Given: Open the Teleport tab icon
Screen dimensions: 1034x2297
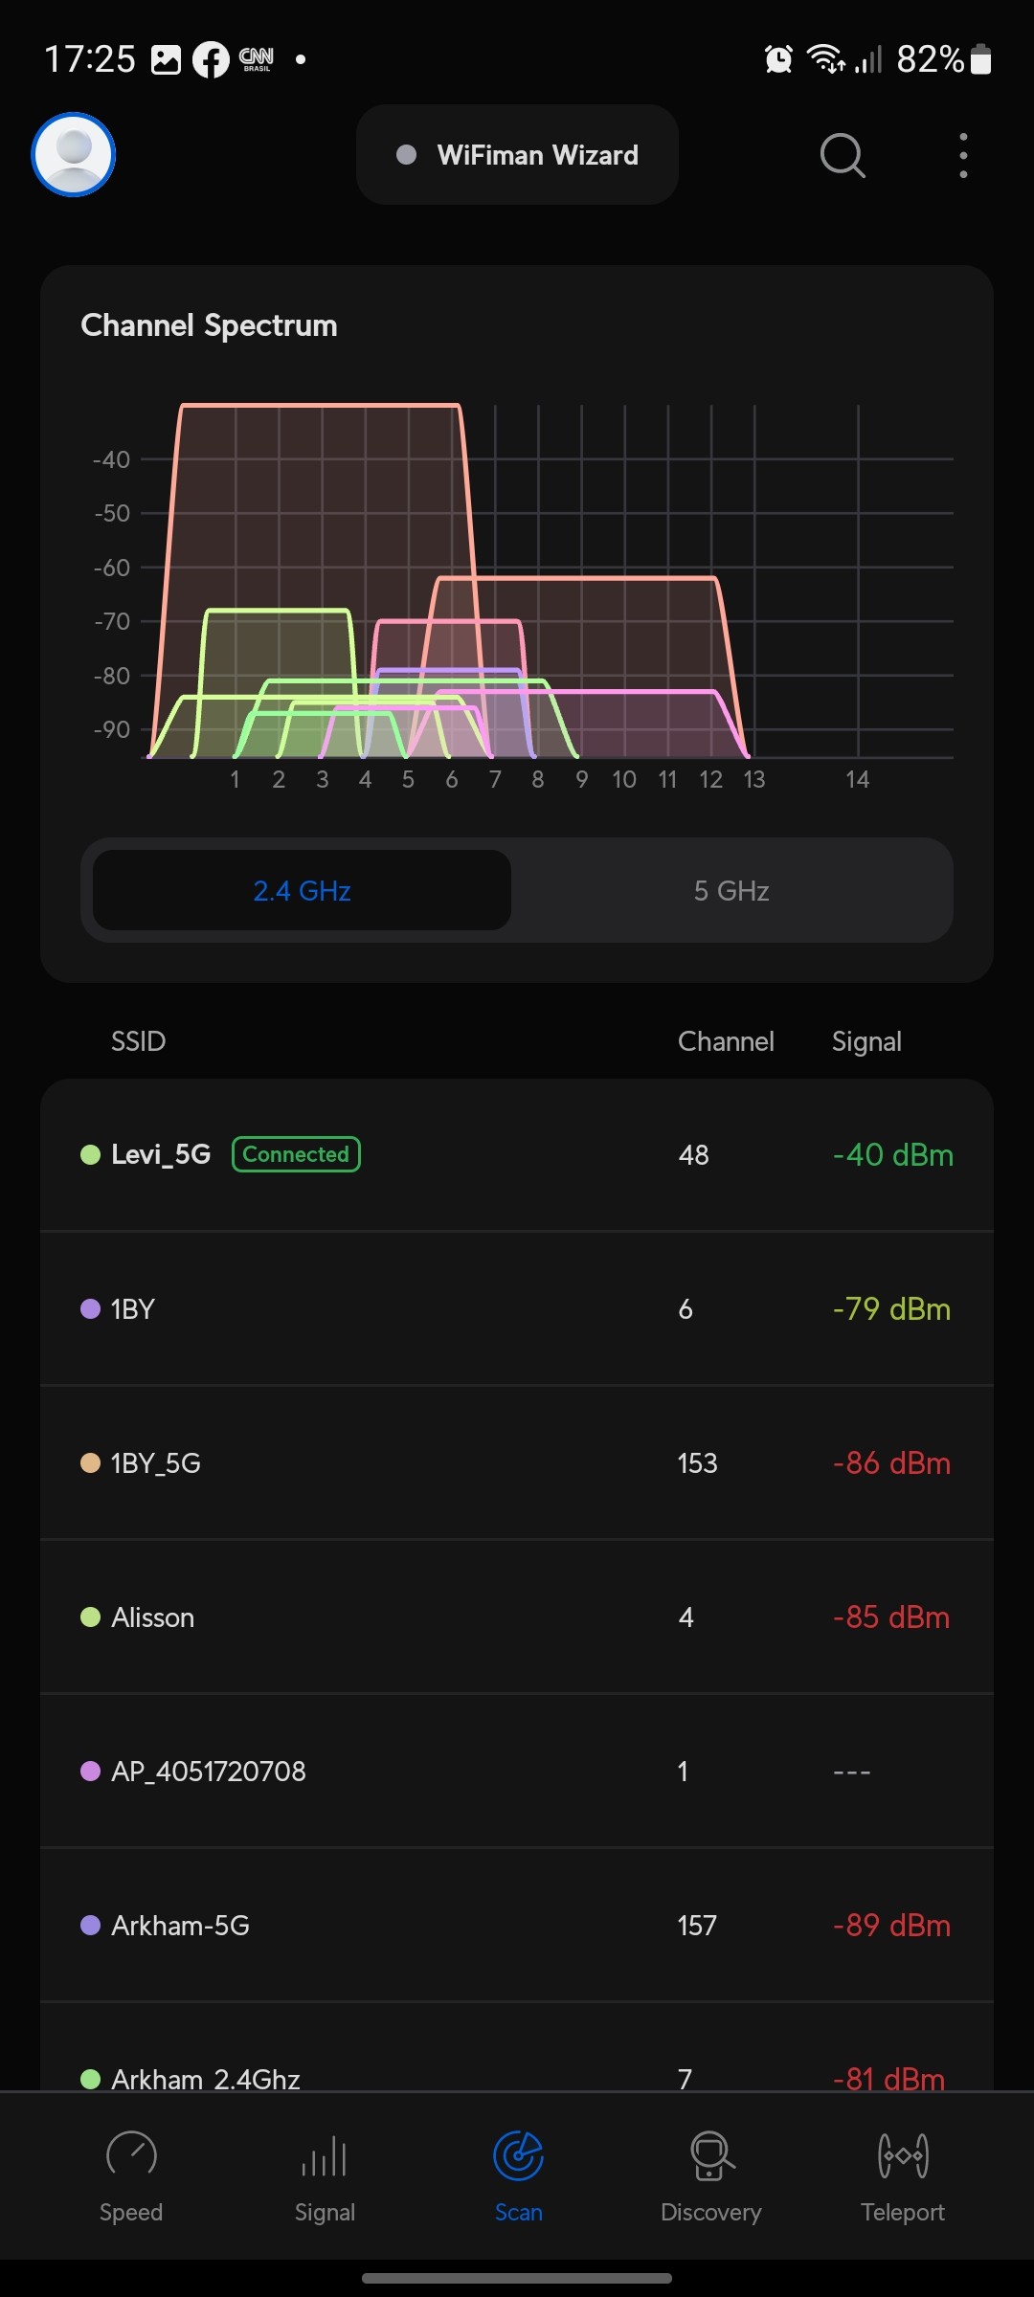Looking at the screenshot, I should click(x=903, y=2155).
